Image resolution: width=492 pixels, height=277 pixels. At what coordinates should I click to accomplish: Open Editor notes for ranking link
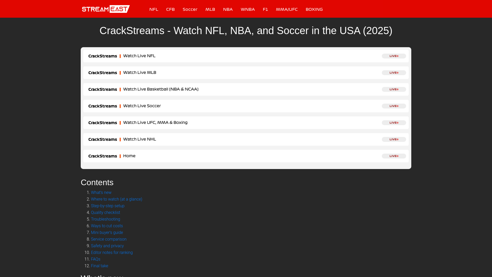(112, 252)
